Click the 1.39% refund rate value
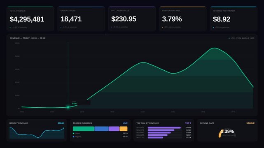Viewport: 264px width, 148px height. click(x=227, y=132)
